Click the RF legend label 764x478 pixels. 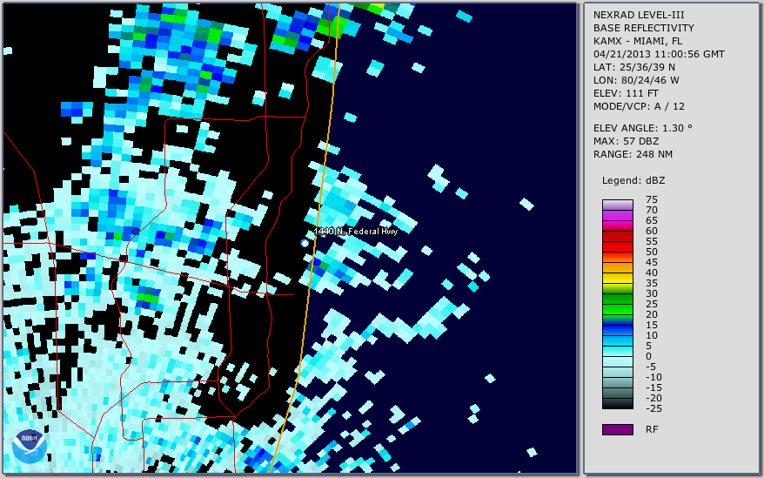pos(652,430)
